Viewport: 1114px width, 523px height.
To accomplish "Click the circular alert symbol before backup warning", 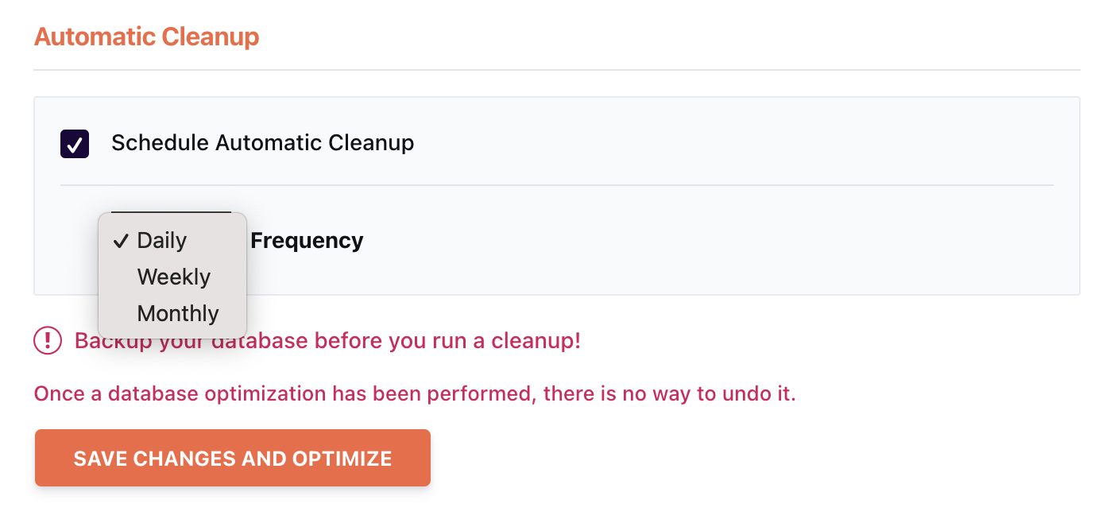I will (48, 340).
